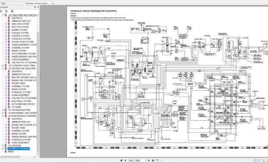Viewport: 268px width, 163px height.
Task: Select the highlighted 90 CIRCUIT DIAGRAMS bookmark
Action: pos(19,149)
